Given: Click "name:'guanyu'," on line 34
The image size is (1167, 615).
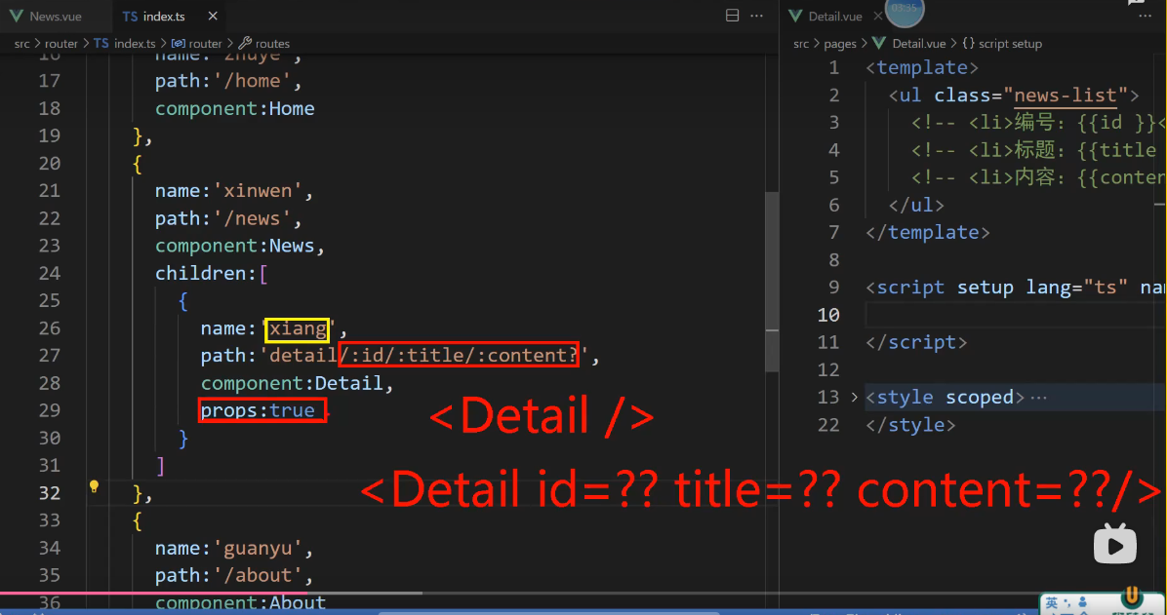Looking at the screenshot, I should (x=234, y=548).
